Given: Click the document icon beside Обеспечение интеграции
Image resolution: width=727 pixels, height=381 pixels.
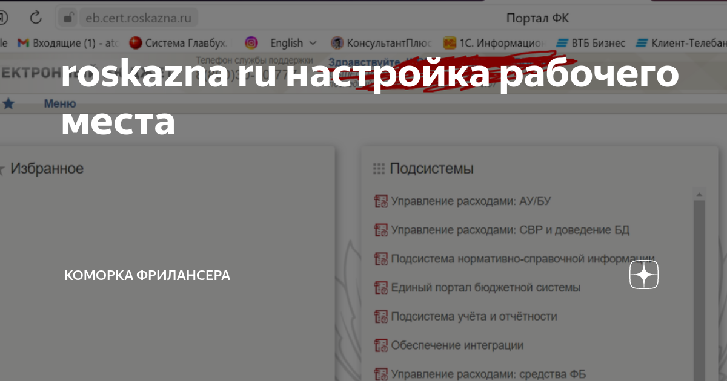Looking at the screenshot, I should pos(380,345).
